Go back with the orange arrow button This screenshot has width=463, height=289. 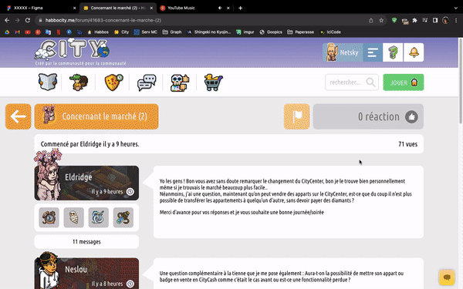(x=18, y=116)
